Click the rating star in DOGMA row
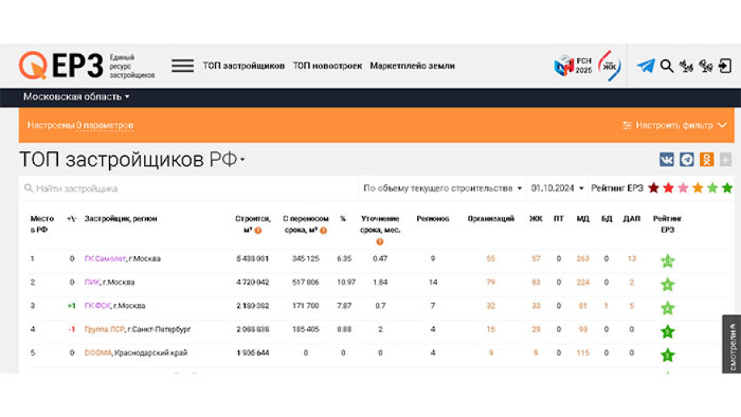 [x=667, y=355]
